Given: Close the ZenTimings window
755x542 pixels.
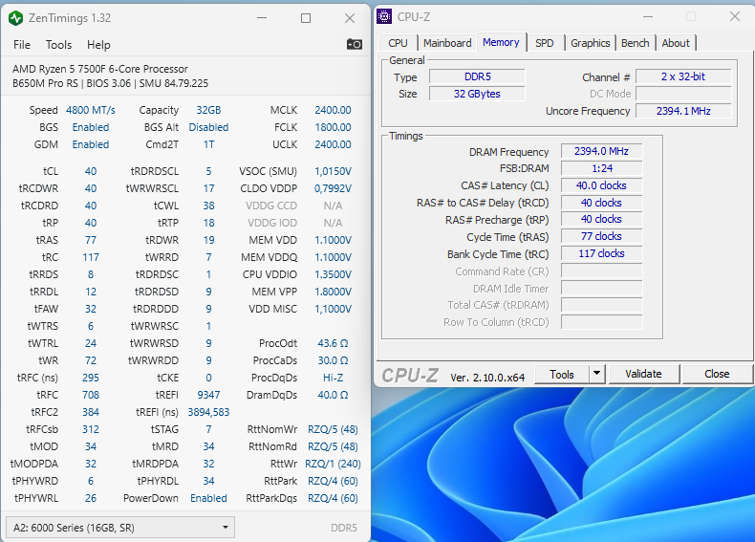Looking at the screenshot, I should tap(350, 18).
